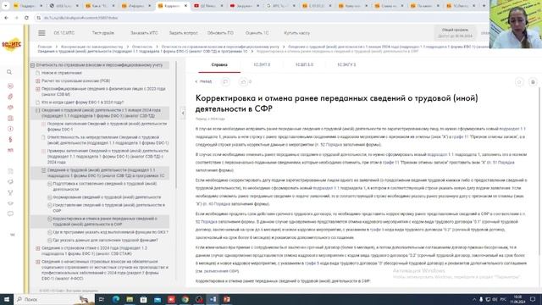
Task: Open Подготовка к составлению сведений in the tree
Action: tap(105, 186)
